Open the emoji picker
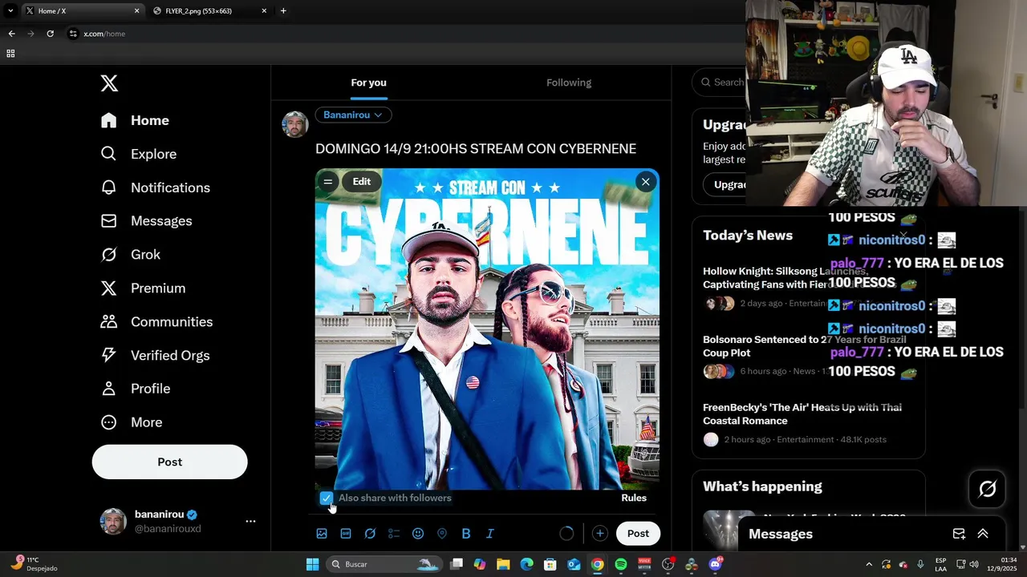Image resolution: width=1027 pixels, height=577 pixels. tap(418, 534)
